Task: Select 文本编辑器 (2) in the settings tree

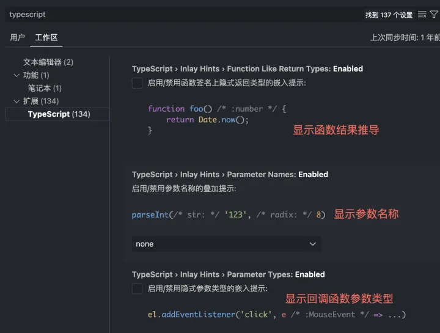Action: [48, 62]
